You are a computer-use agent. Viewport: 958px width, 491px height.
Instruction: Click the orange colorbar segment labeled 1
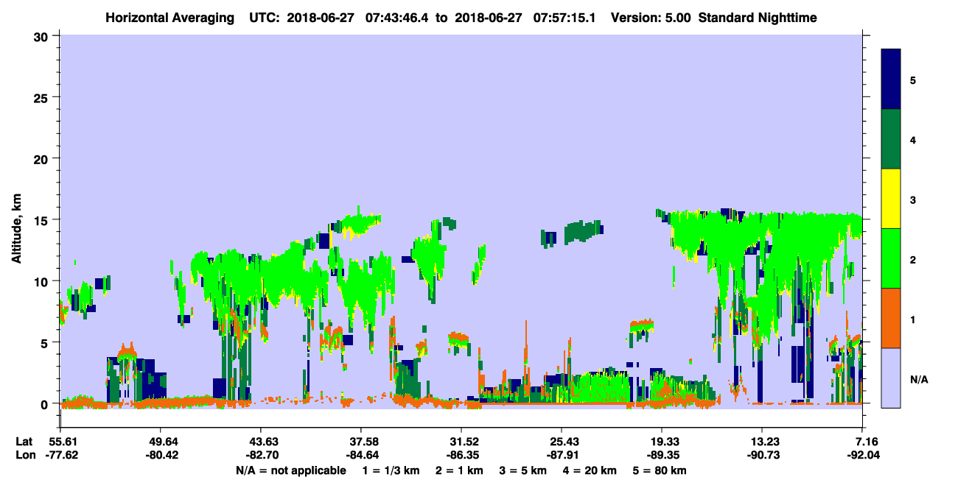891,318
